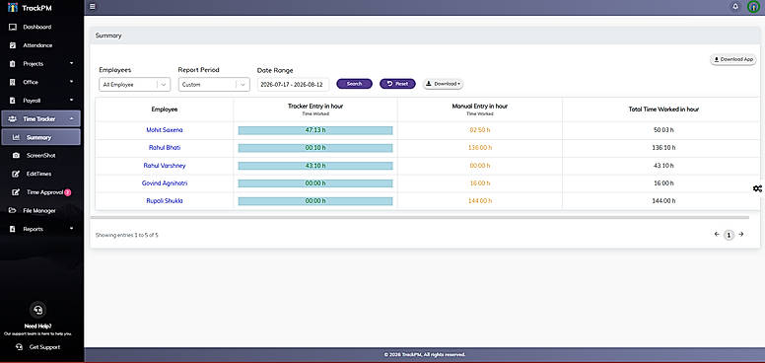Screen dimensions: 765x363
Task: Open Rupali Shukla employee link
Action: coord(165,200)
